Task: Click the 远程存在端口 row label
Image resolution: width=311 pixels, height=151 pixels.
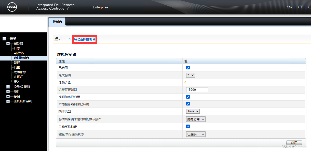Action: click(x=68, y=90)
